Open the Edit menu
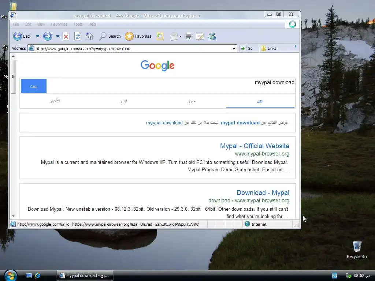 click(x=28, y=24)
